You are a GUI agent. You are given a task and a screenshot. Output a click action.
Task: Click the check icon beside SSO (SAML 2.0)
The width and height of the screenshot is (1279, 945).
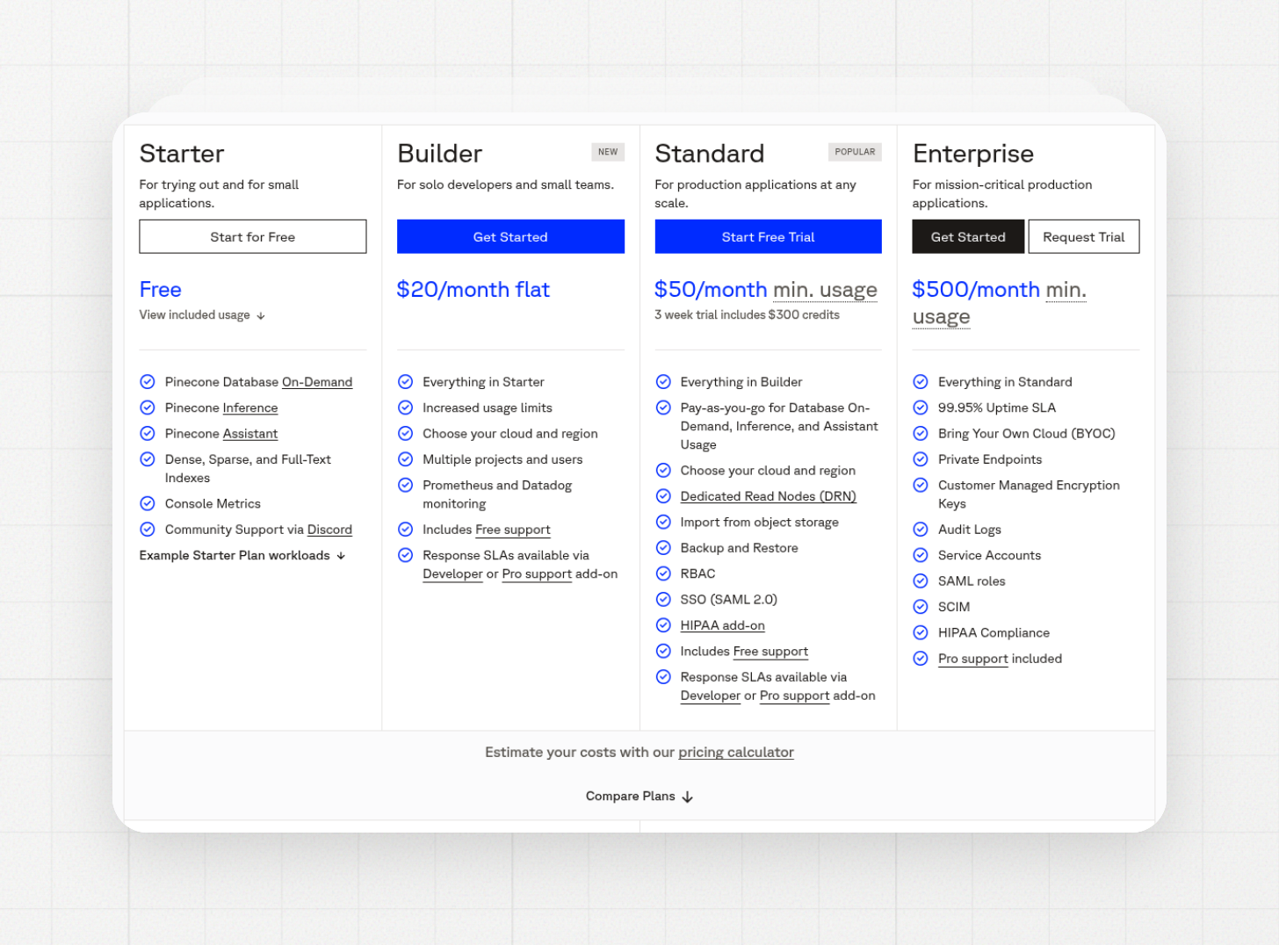(x=663, y=600)
